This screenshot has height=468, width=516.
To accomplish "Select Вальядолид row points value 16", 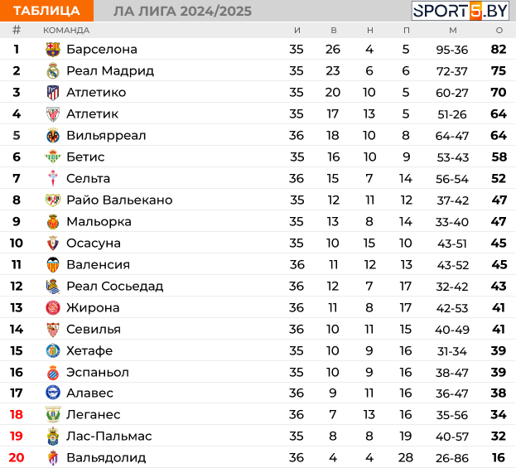I will point(499,457).
